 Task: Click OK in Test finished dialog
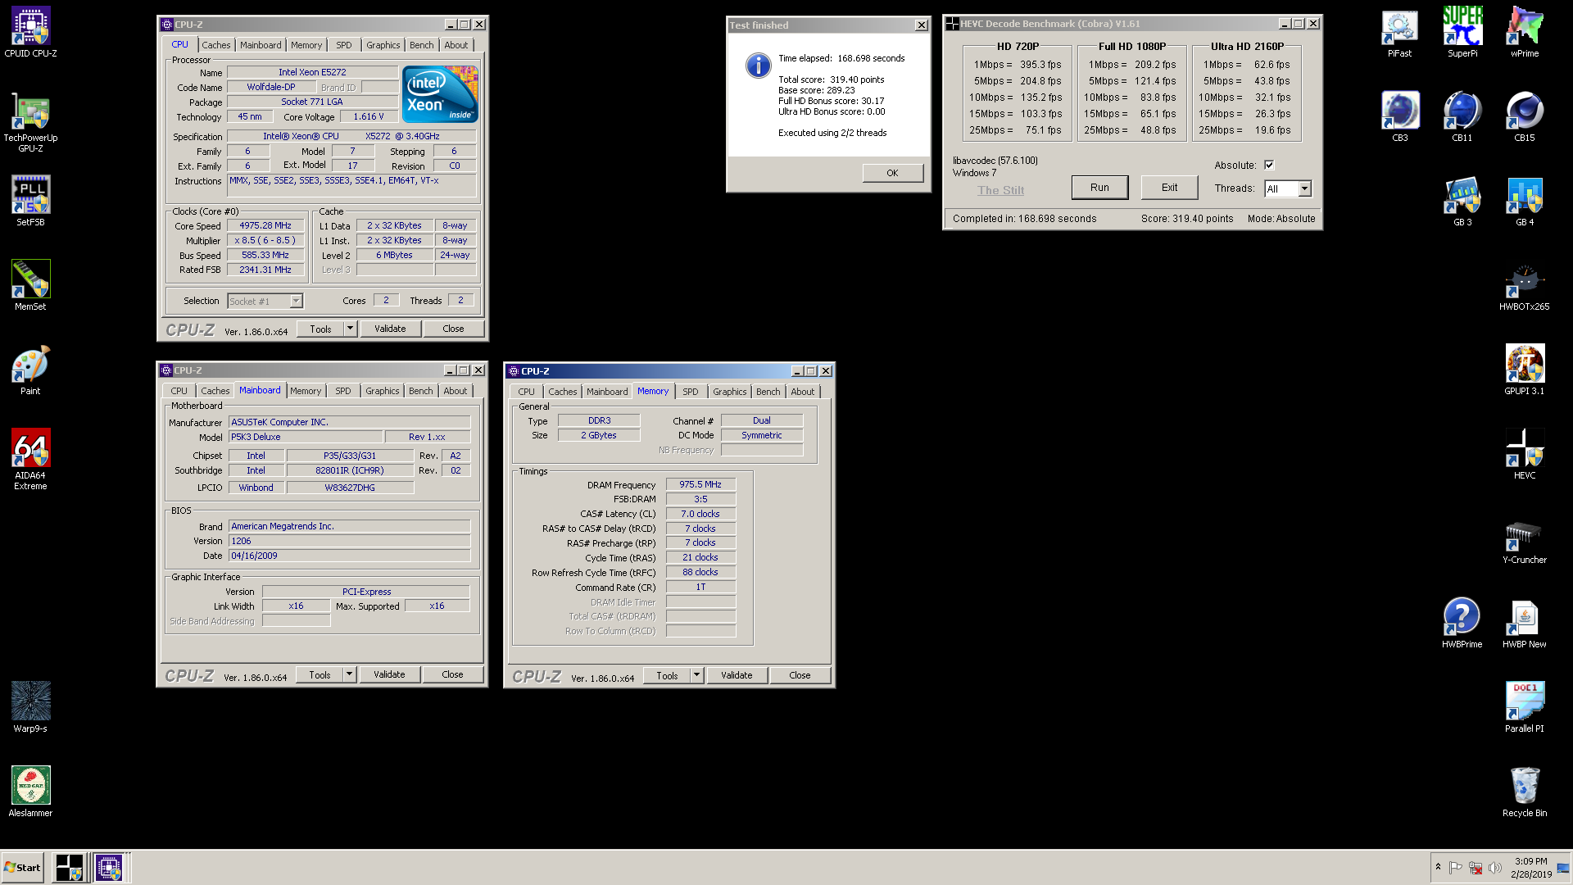pos(892,173)
